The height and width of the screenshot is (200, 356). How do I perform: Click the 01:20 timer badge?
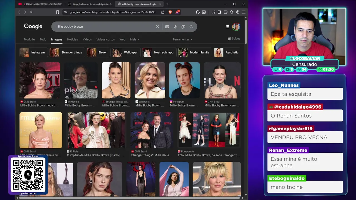click(x=327, y=69)
